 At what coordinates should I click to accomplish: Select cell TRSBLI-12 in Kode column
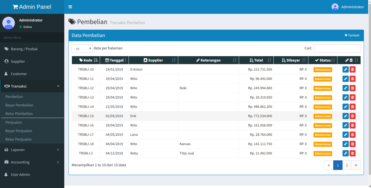(86, 88)
